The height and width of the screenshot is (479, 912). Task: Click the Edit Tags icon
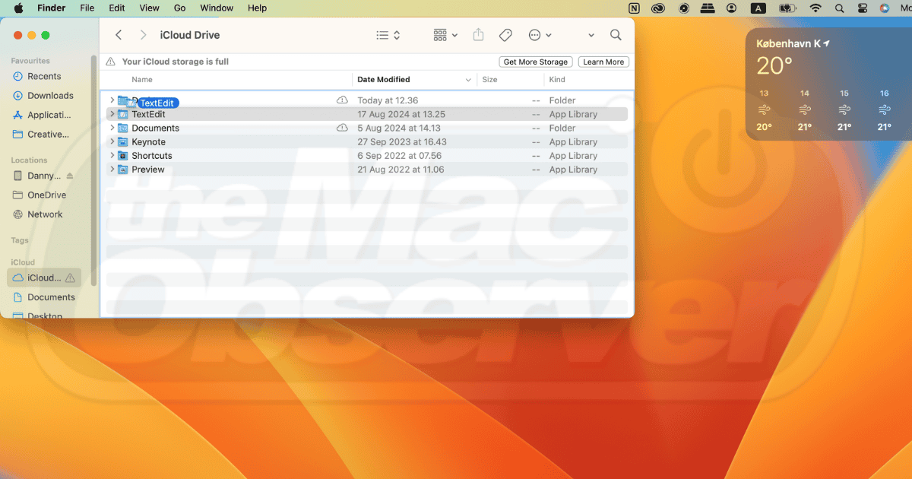pos(505,35)
